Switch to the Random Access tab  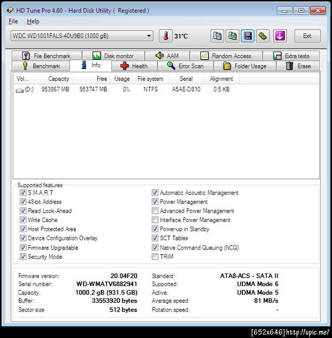pyautogui.click(x=226, y=56)
